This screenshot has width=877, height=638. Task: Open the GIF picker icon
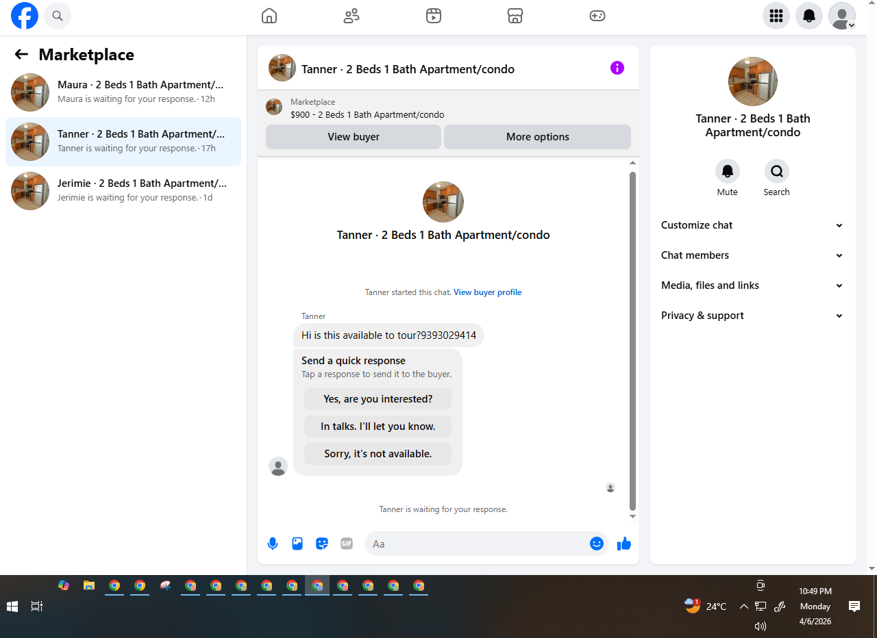point(347,544)
